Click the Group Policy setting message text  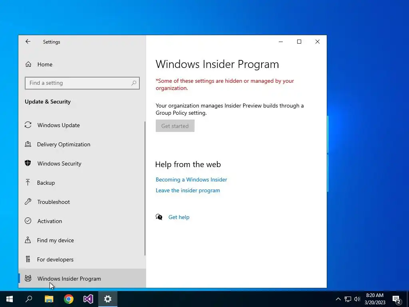230,109
